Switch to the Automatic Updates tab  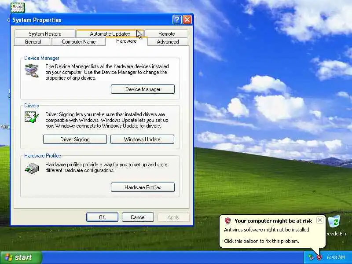pyautogui.click(x=110, y=34)
